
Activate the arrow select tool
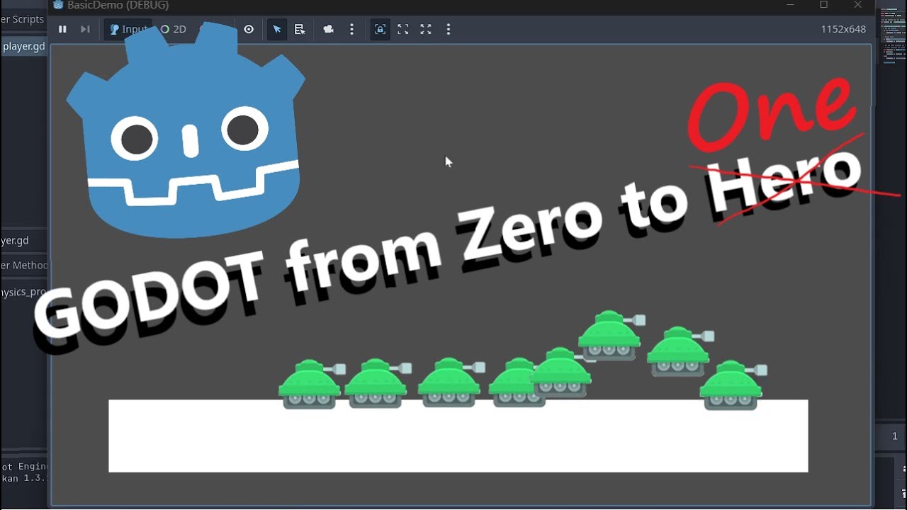[x=277, y=29]
